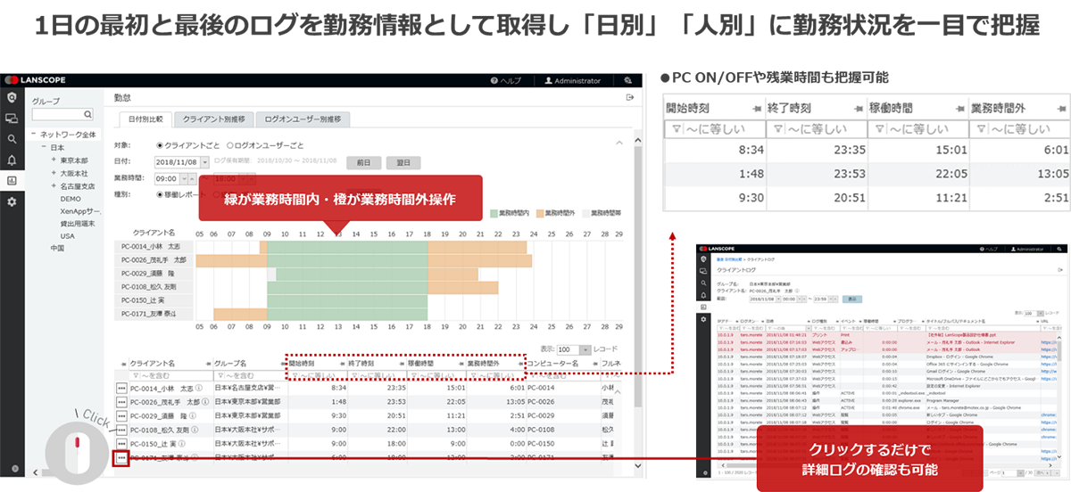Click the ヘルプ help link in header

[506, 80]
